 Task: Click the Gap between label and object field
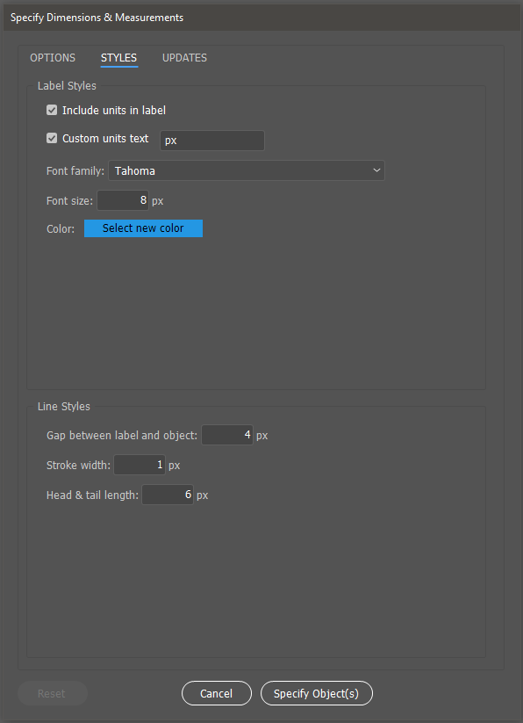click(x=226, y=435)
